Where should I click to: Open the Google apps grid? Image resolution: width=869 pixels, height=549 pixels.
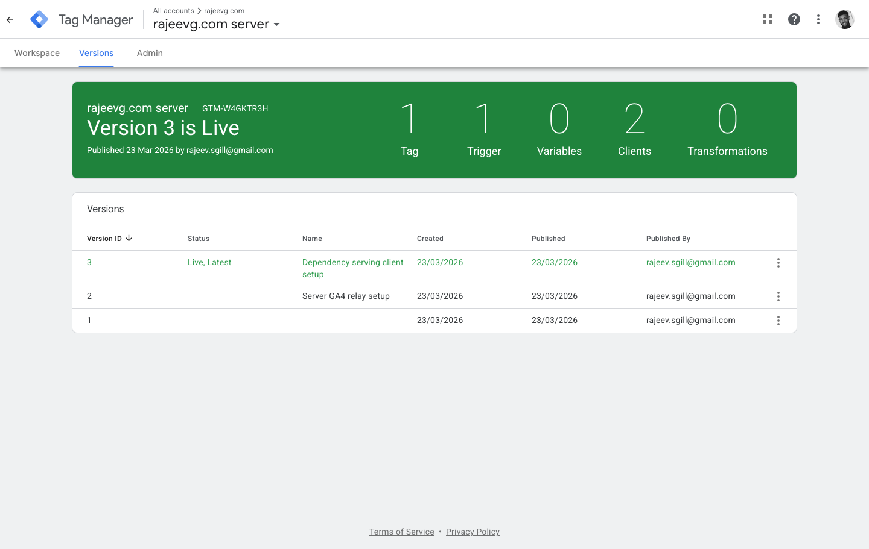[767, 19]
